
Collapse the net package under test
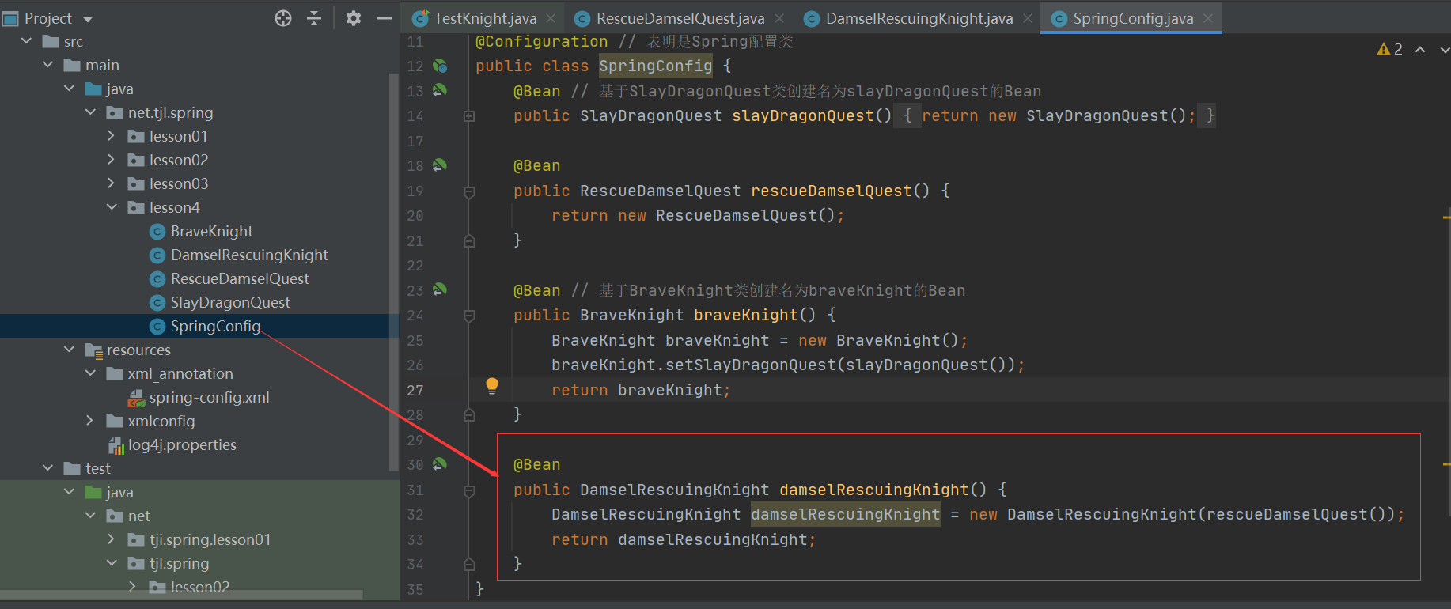click(91, 516)
